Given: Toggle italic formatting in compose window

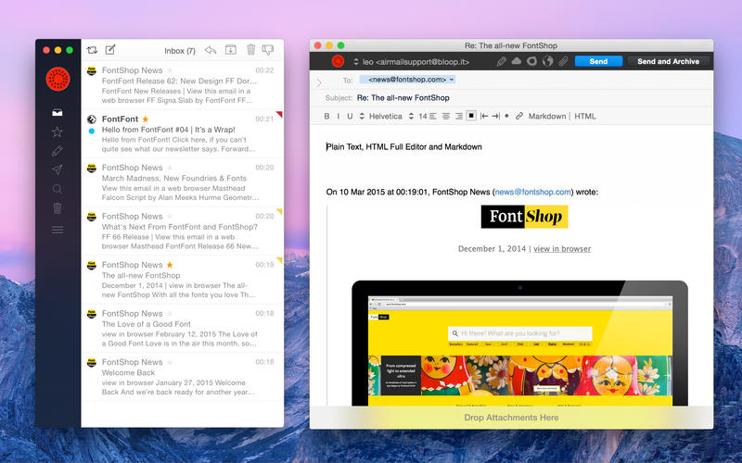Looking at the screenshot, I should (338, 117).
